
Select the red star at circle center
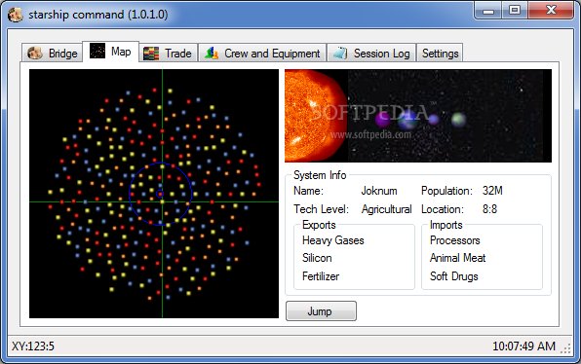(x=160, y=194)
